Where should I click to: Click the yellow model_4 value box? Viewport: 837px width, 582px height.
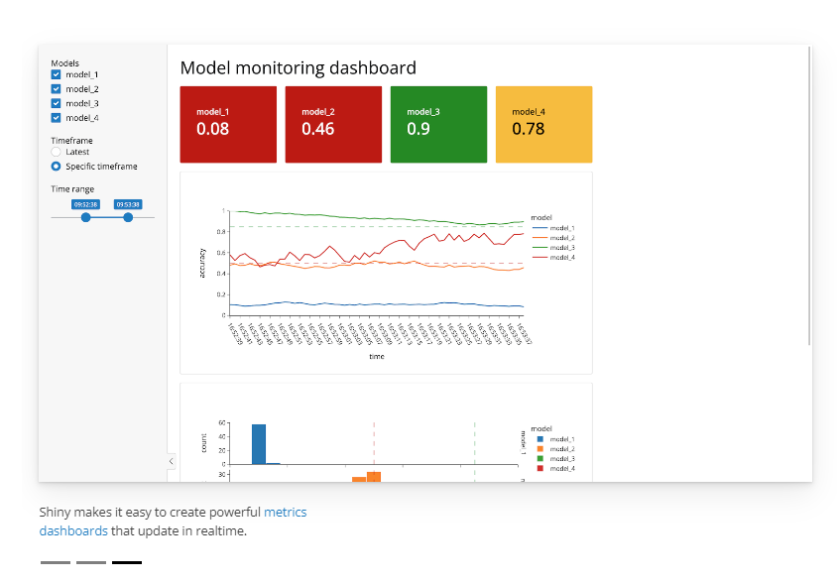pyautogui.click(x=543, y=124)
